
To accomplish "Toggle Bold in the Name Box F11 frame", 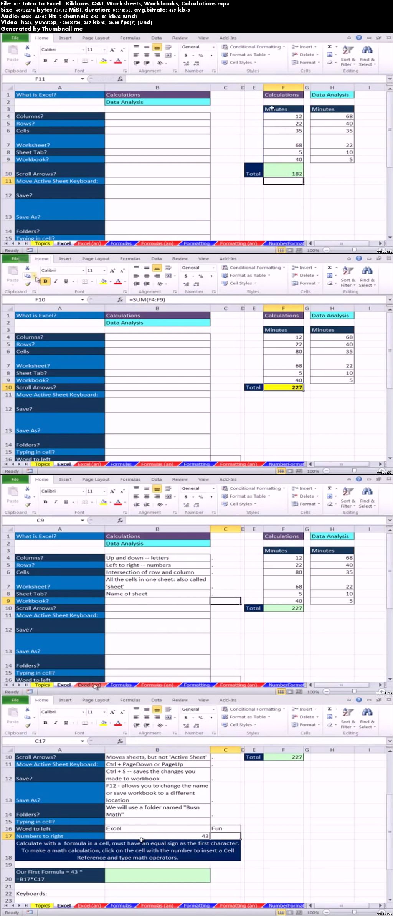I will (45, 60).
